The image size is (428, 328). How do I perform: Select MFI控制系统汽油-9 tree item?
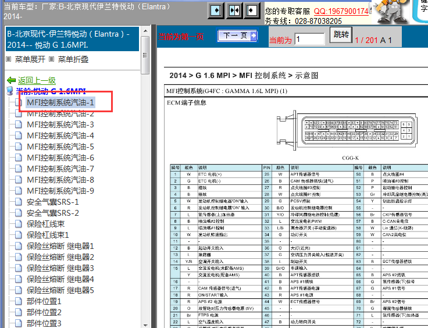tap(60, 191)
